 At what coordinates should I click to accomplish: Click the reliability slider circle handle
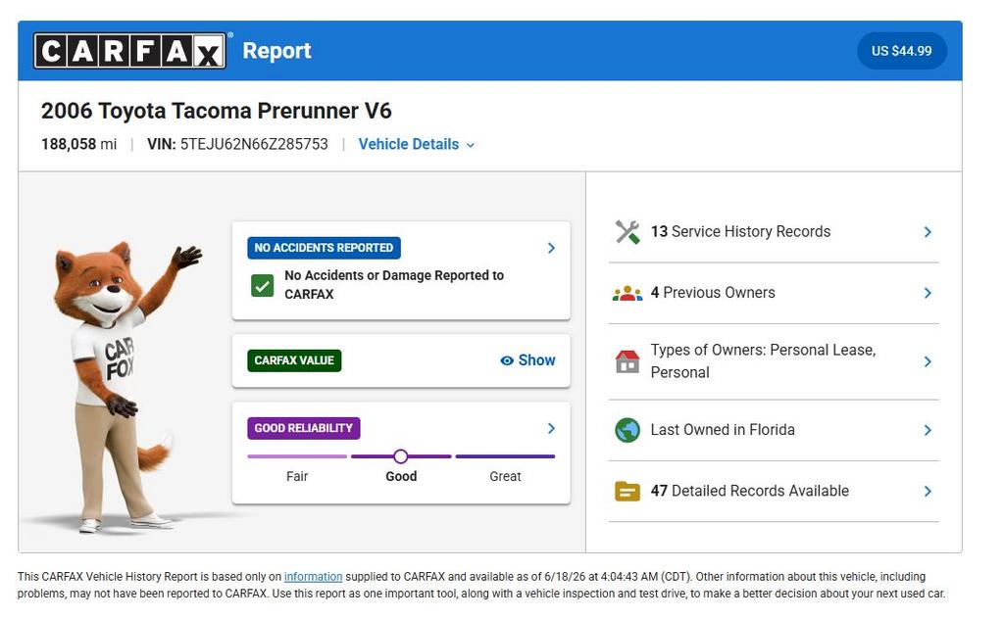click(x=401, y=456)
